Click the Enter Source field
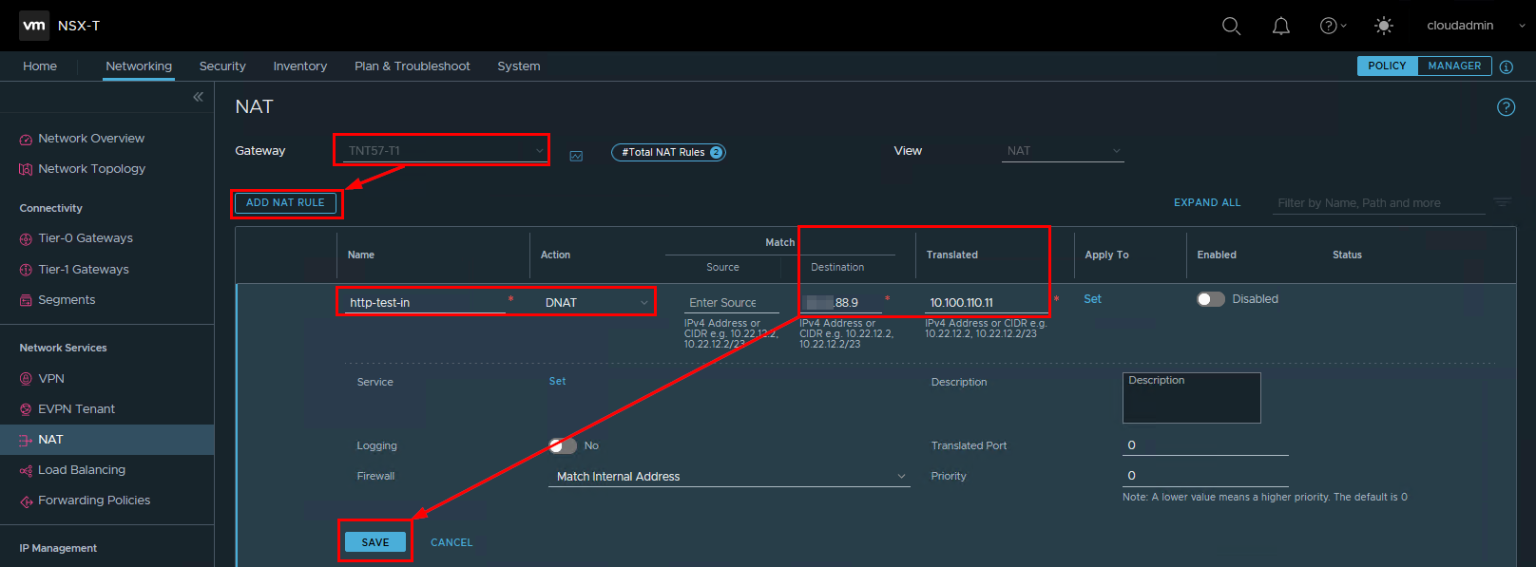 click(731, 303)
